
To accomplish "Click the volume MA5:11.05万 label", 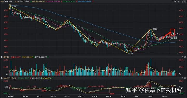I will 28,57.
